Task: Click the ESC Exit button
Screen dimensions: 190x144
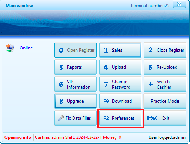Action: tap(165, 118)
